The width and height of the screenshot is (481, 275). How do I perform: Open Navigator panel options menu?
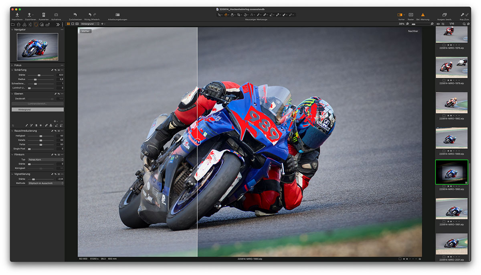coord(62,30)
